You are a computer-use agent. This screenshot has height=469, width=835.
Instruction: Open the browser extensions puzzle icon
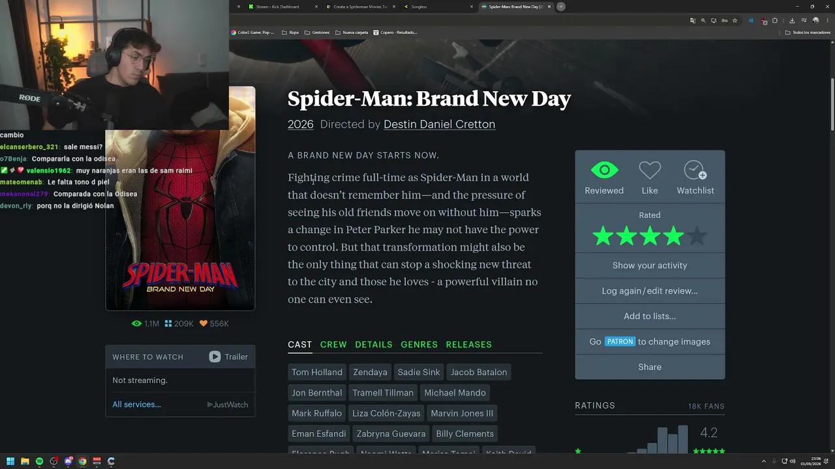pos(775,21)
